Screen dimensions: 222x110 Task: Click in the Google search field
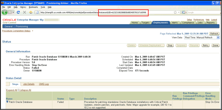point(203,12)
